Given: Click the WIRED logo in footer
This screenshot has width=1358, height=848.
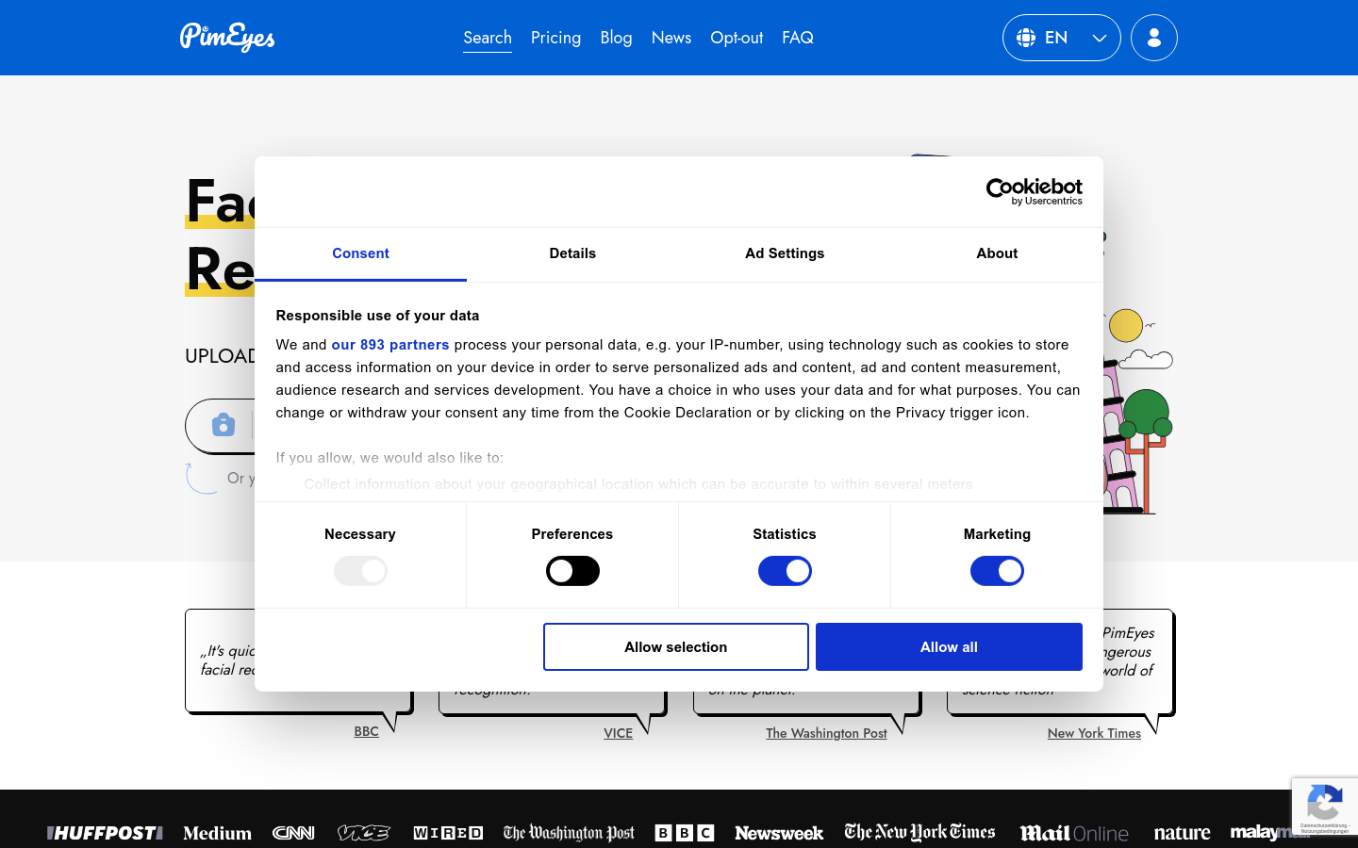Looking at the screenshot, I should (x=448, y=833).
